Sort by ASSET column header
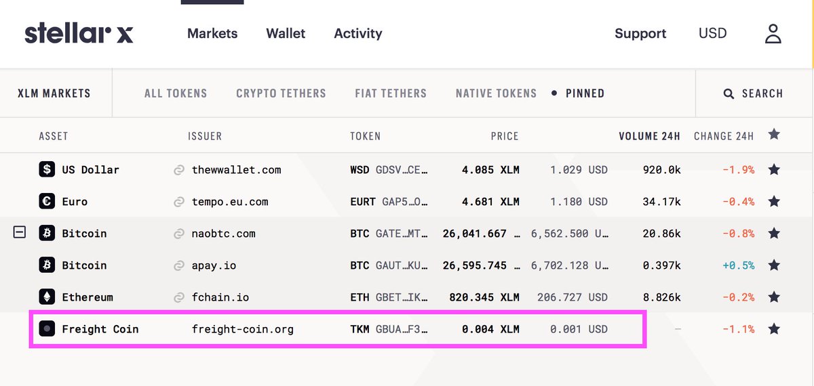 click(x=54, y=136)
